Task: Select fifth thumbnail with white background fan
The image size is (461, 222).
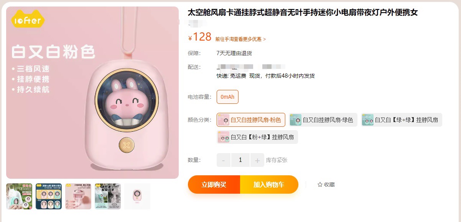Action: click(x=137, y=196)
